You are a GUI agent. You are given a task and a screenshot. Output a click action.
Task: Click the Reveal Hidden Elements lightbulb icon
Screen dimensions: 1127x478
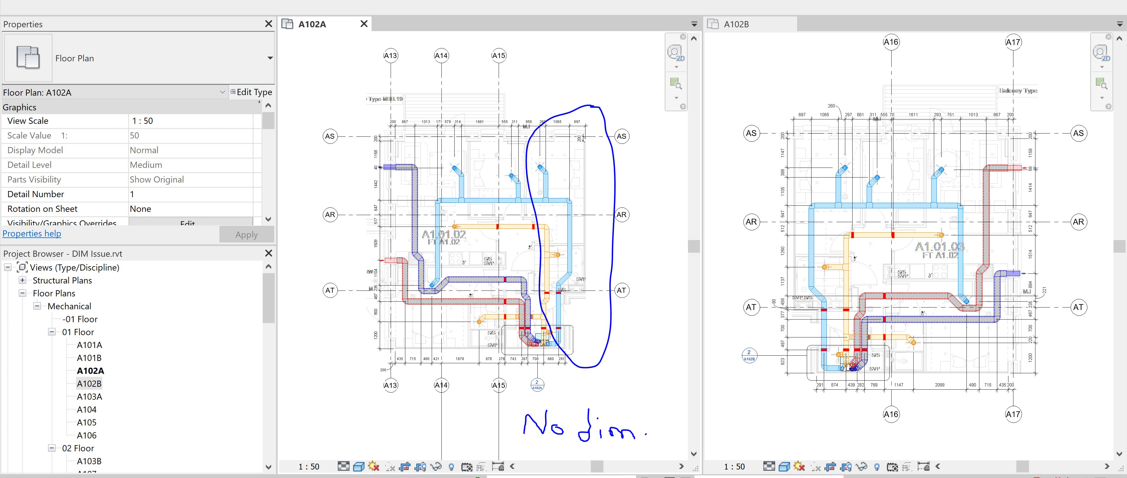451,467
